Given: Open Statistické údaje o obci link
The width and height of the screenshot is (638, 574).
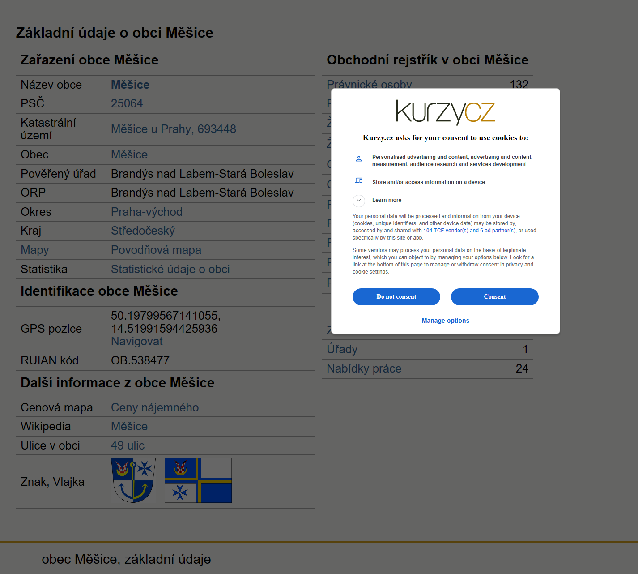Looking at the screenshot, I should pyautogui.click(x=170, y=269).
